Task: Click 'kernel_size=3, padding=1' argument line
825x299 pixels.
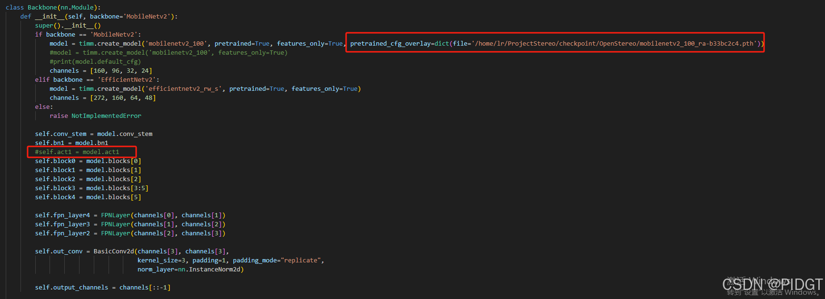Action: 231,260
